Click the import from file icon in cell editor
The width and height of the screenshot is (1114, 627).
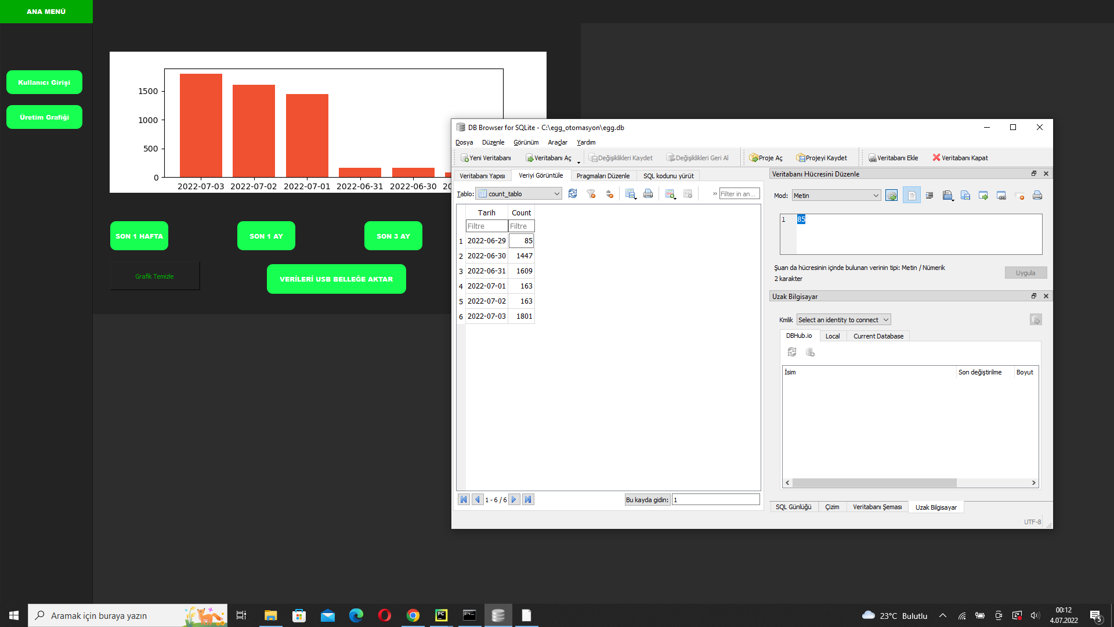[x=983, y=196]
